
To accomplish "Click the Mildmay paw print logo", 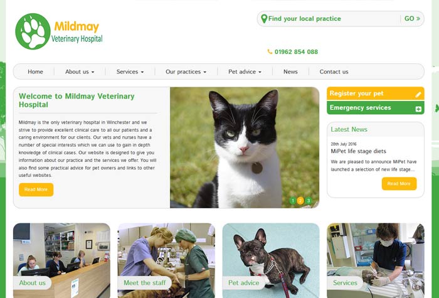I will tap(33, 31).
